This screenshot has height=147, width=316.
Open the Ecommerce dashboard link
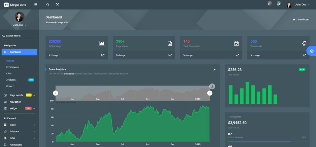click(13, 67)
